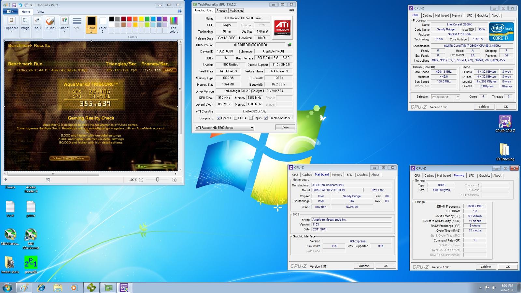This screenshot has height=293, width=521.
Task: Open Windows Explorer from the taskbar
Action: pyautogui.click(x=58, y=287)
